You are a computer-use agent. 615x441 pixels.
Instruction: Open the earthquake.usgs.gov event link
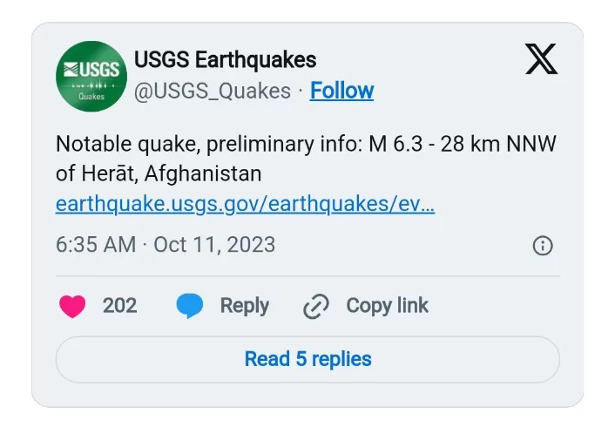click(245, 204)
